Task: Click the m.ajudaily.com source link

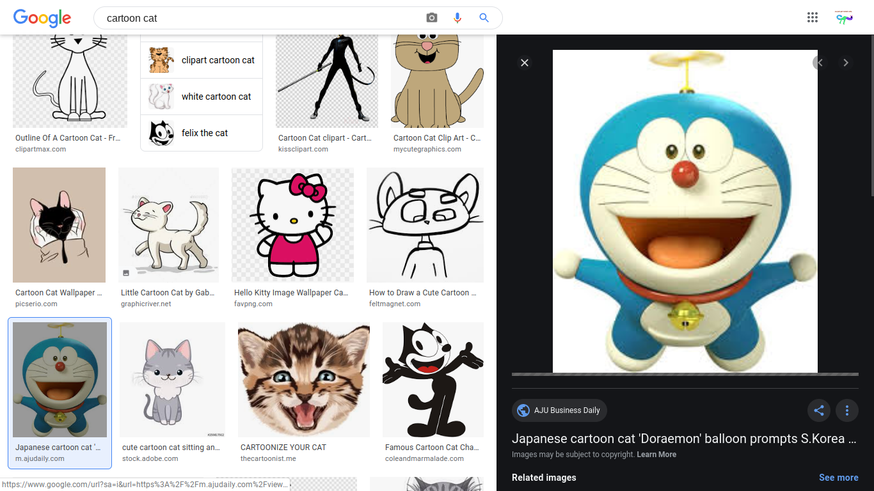Action: 40,458
